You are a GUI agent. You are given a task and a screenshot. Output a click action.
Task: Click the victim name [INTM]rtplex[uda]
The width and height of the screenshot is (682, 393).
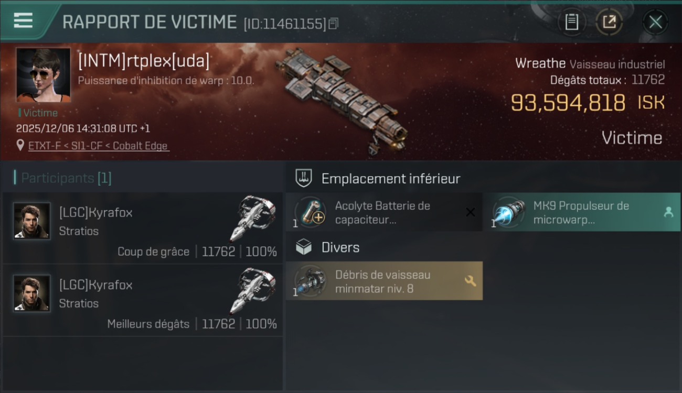144,61
